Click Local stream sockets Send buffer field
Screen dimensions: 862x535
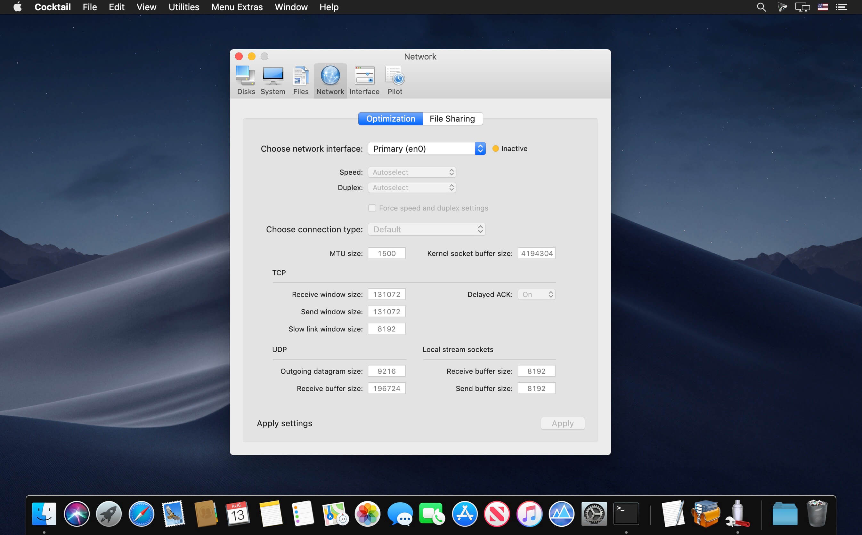[536, 388]
